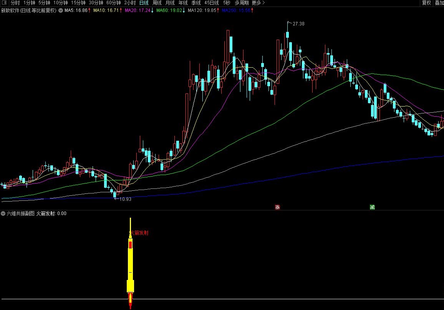Image resolution: width=444 pixels, height=310 pixels.
Task: Toggle the side panel icon at top-left
Action: (4, 3)
